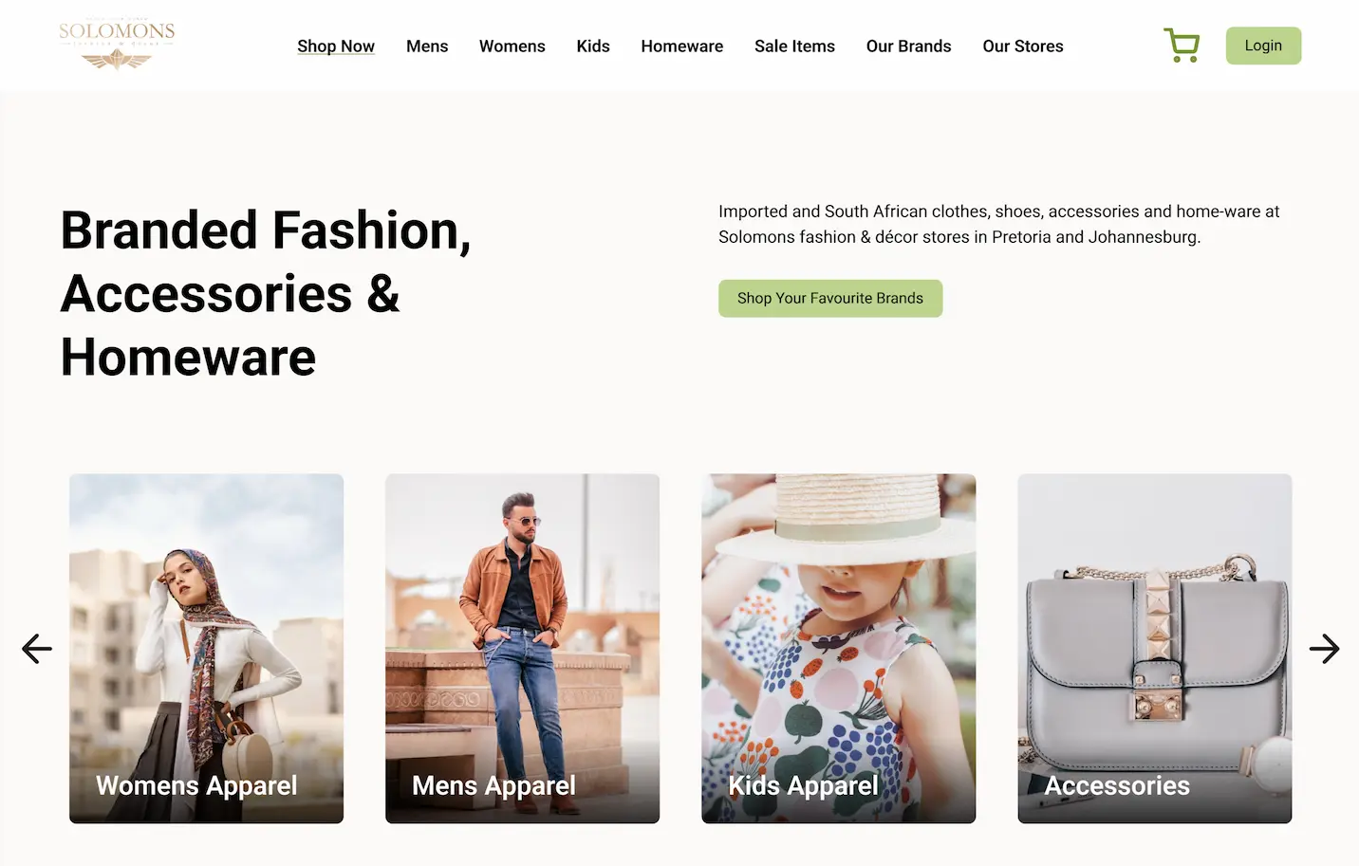Go to previous carousel slide arrow

37,649
